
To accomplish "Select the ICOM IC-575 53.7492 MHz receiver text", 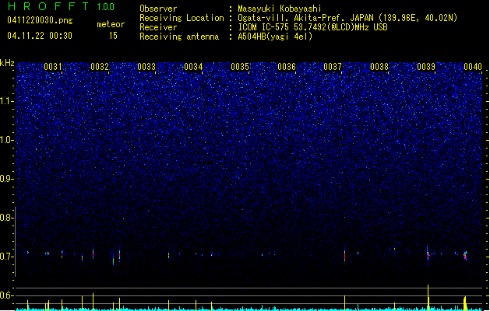I will [x=312, y=27].
